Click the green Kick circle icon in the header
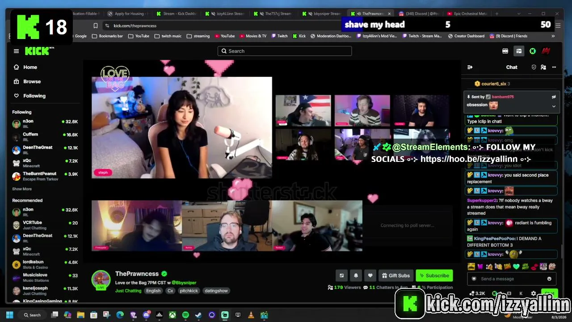572x322 pixels. [x=533, y=51]
